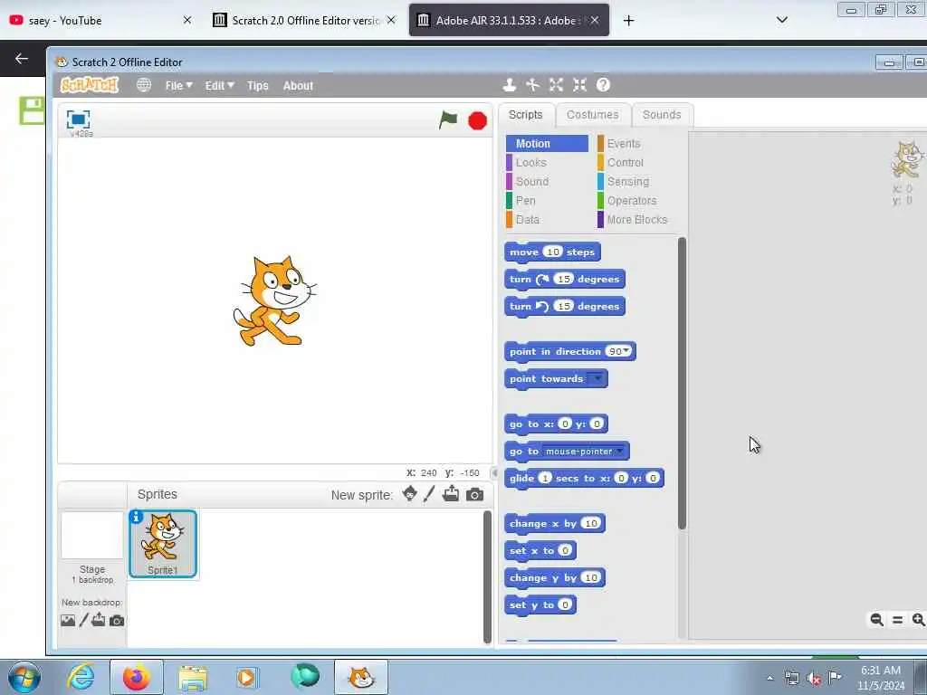This screenshot has height=695, width=927.
Task: Paint a new backdrop
Action: 83,620
